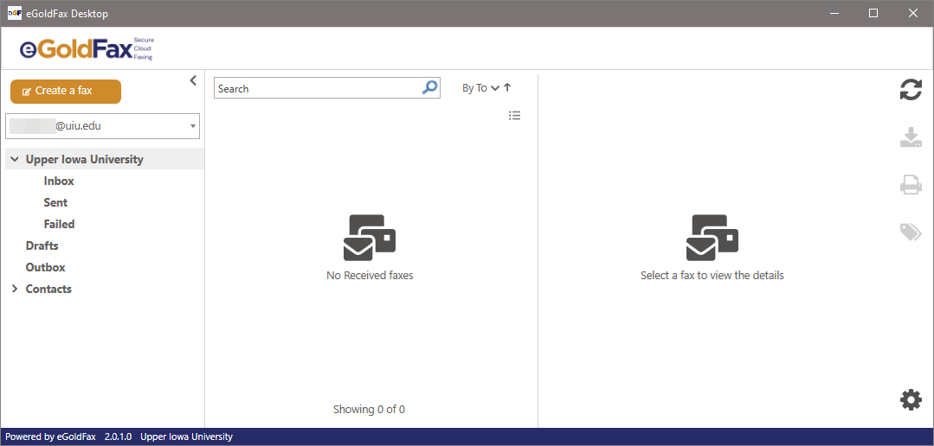Select Upper Iowa University in the sidebar

coord(84,159)
